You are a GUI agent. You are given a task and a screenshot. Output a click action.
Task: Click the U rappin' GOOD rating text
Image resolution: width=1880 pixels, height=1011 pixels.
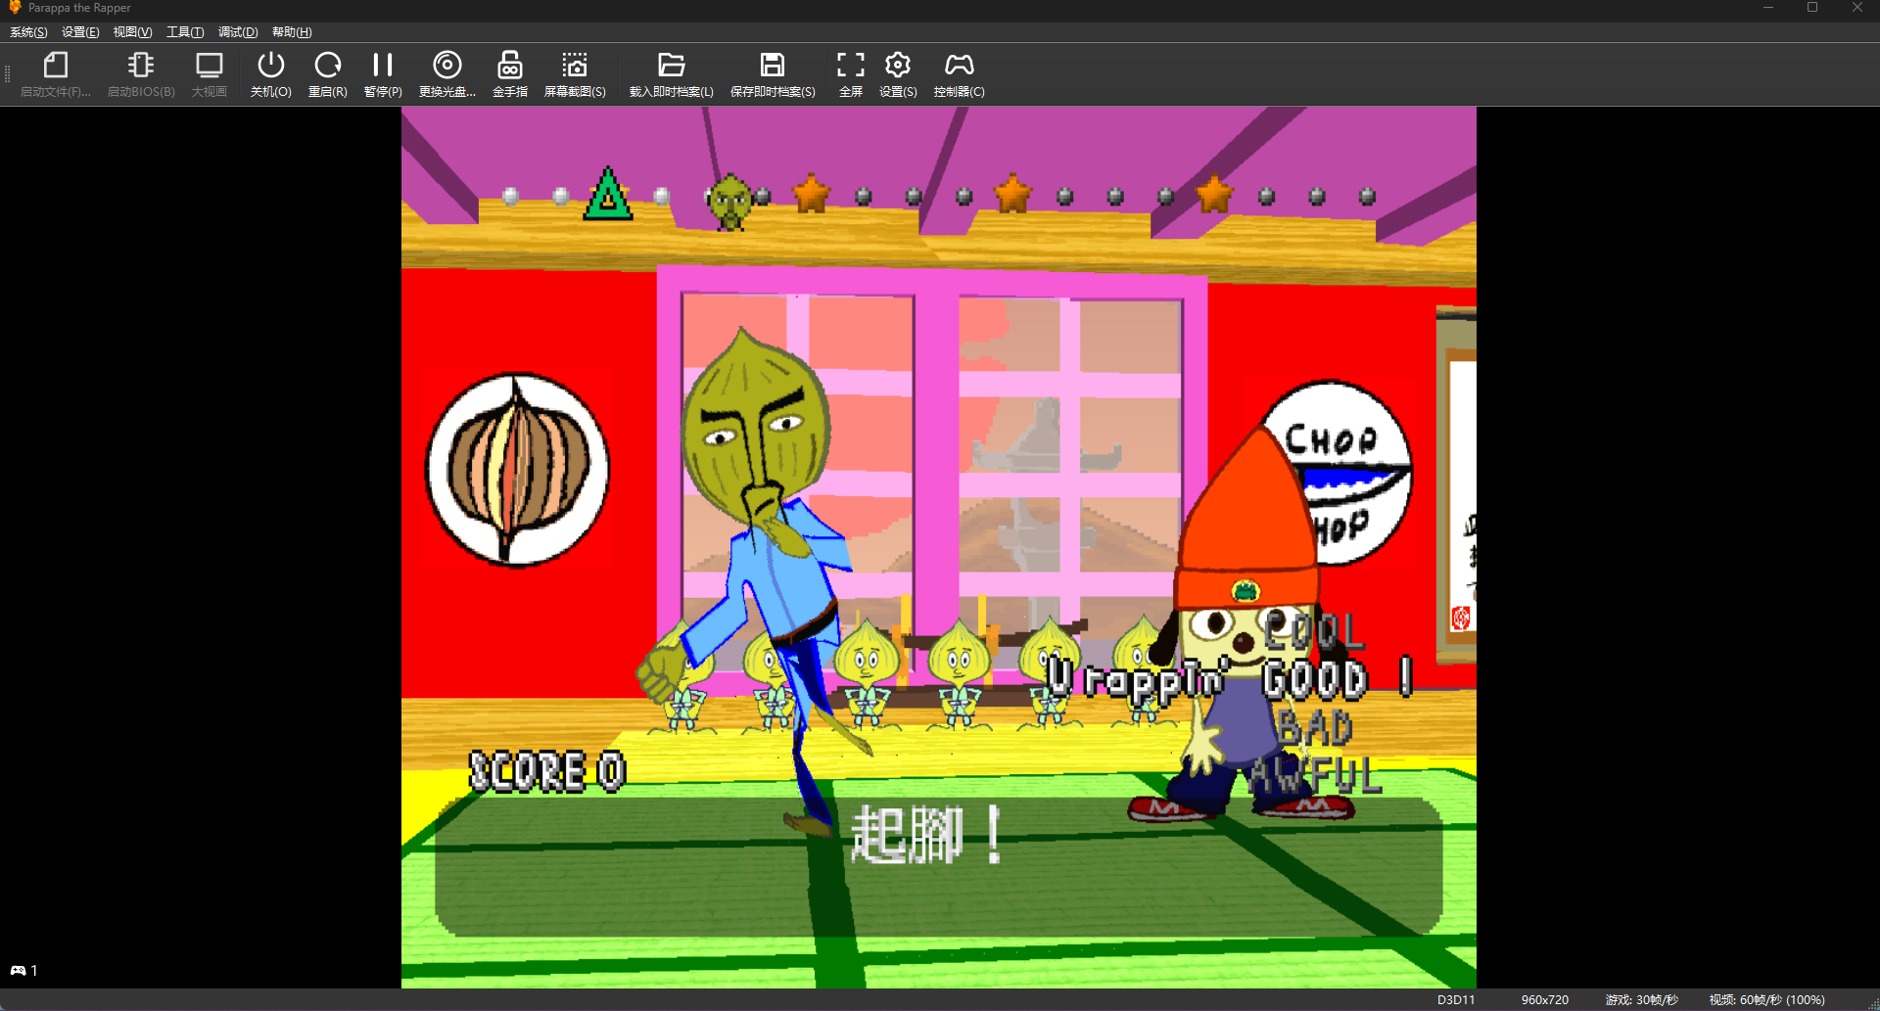(x=1230, y=678)
